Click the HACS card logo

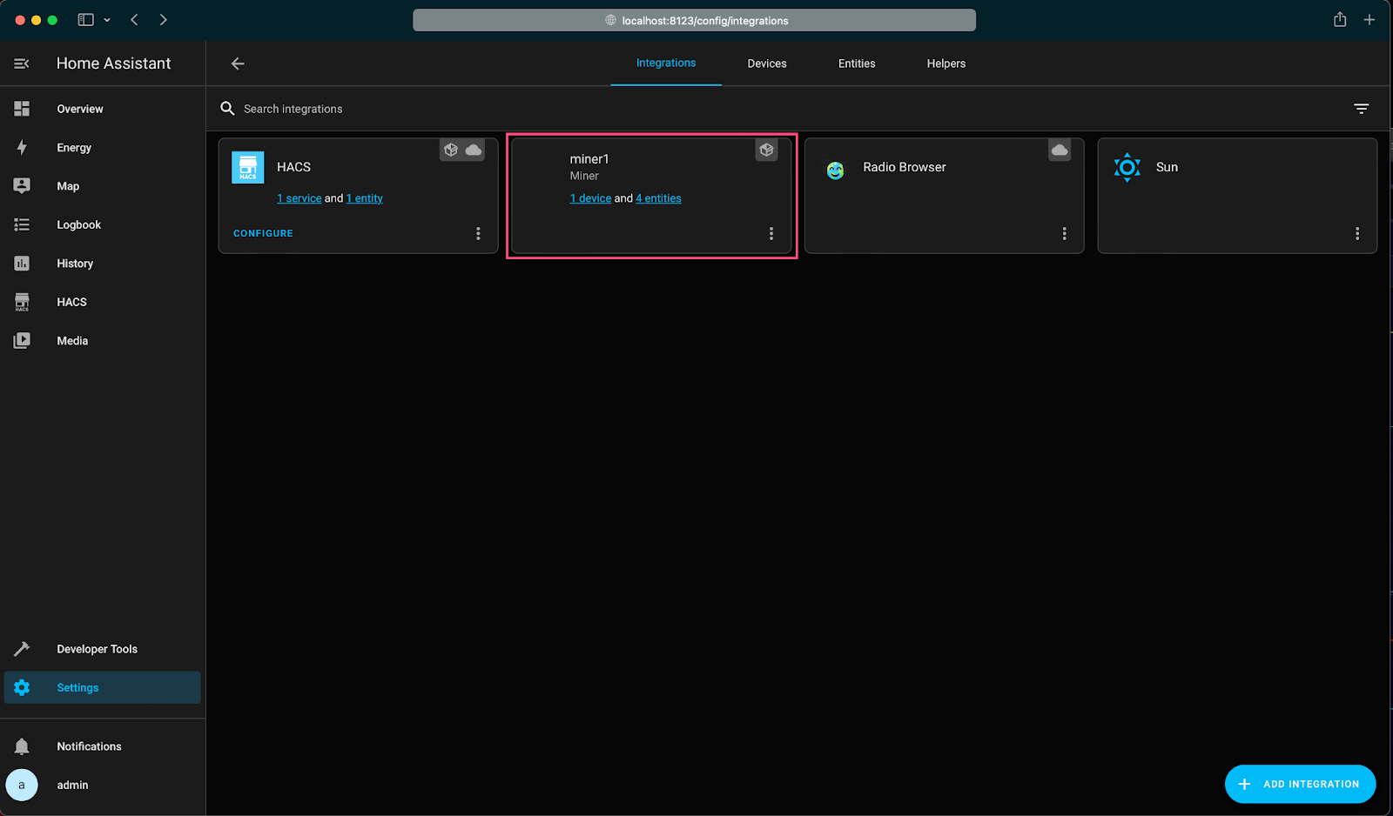click(248, 167)
